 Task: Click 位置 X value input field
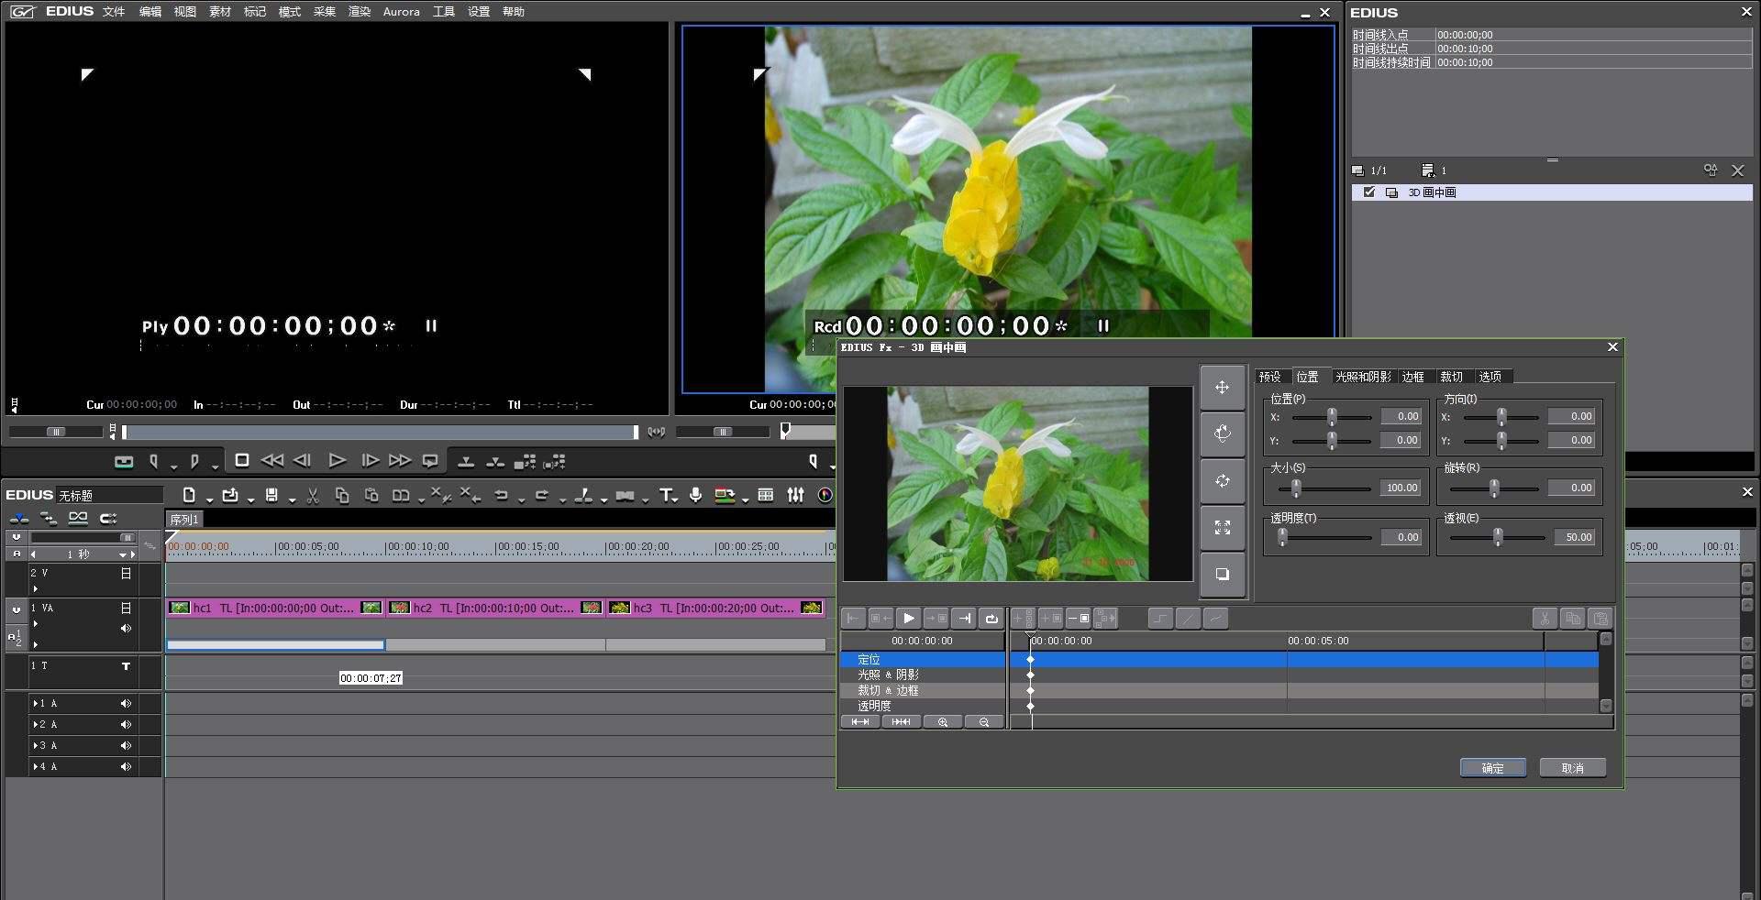click(x=1401, y=417)
